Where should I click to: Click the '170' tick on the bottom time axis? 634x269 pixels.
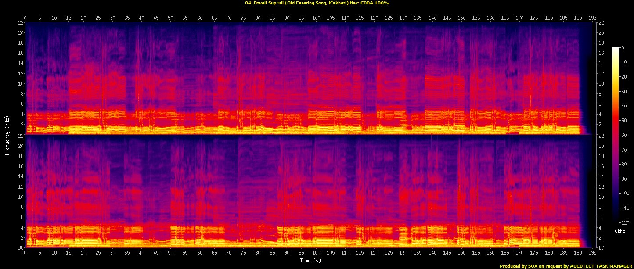click(519, 253)
